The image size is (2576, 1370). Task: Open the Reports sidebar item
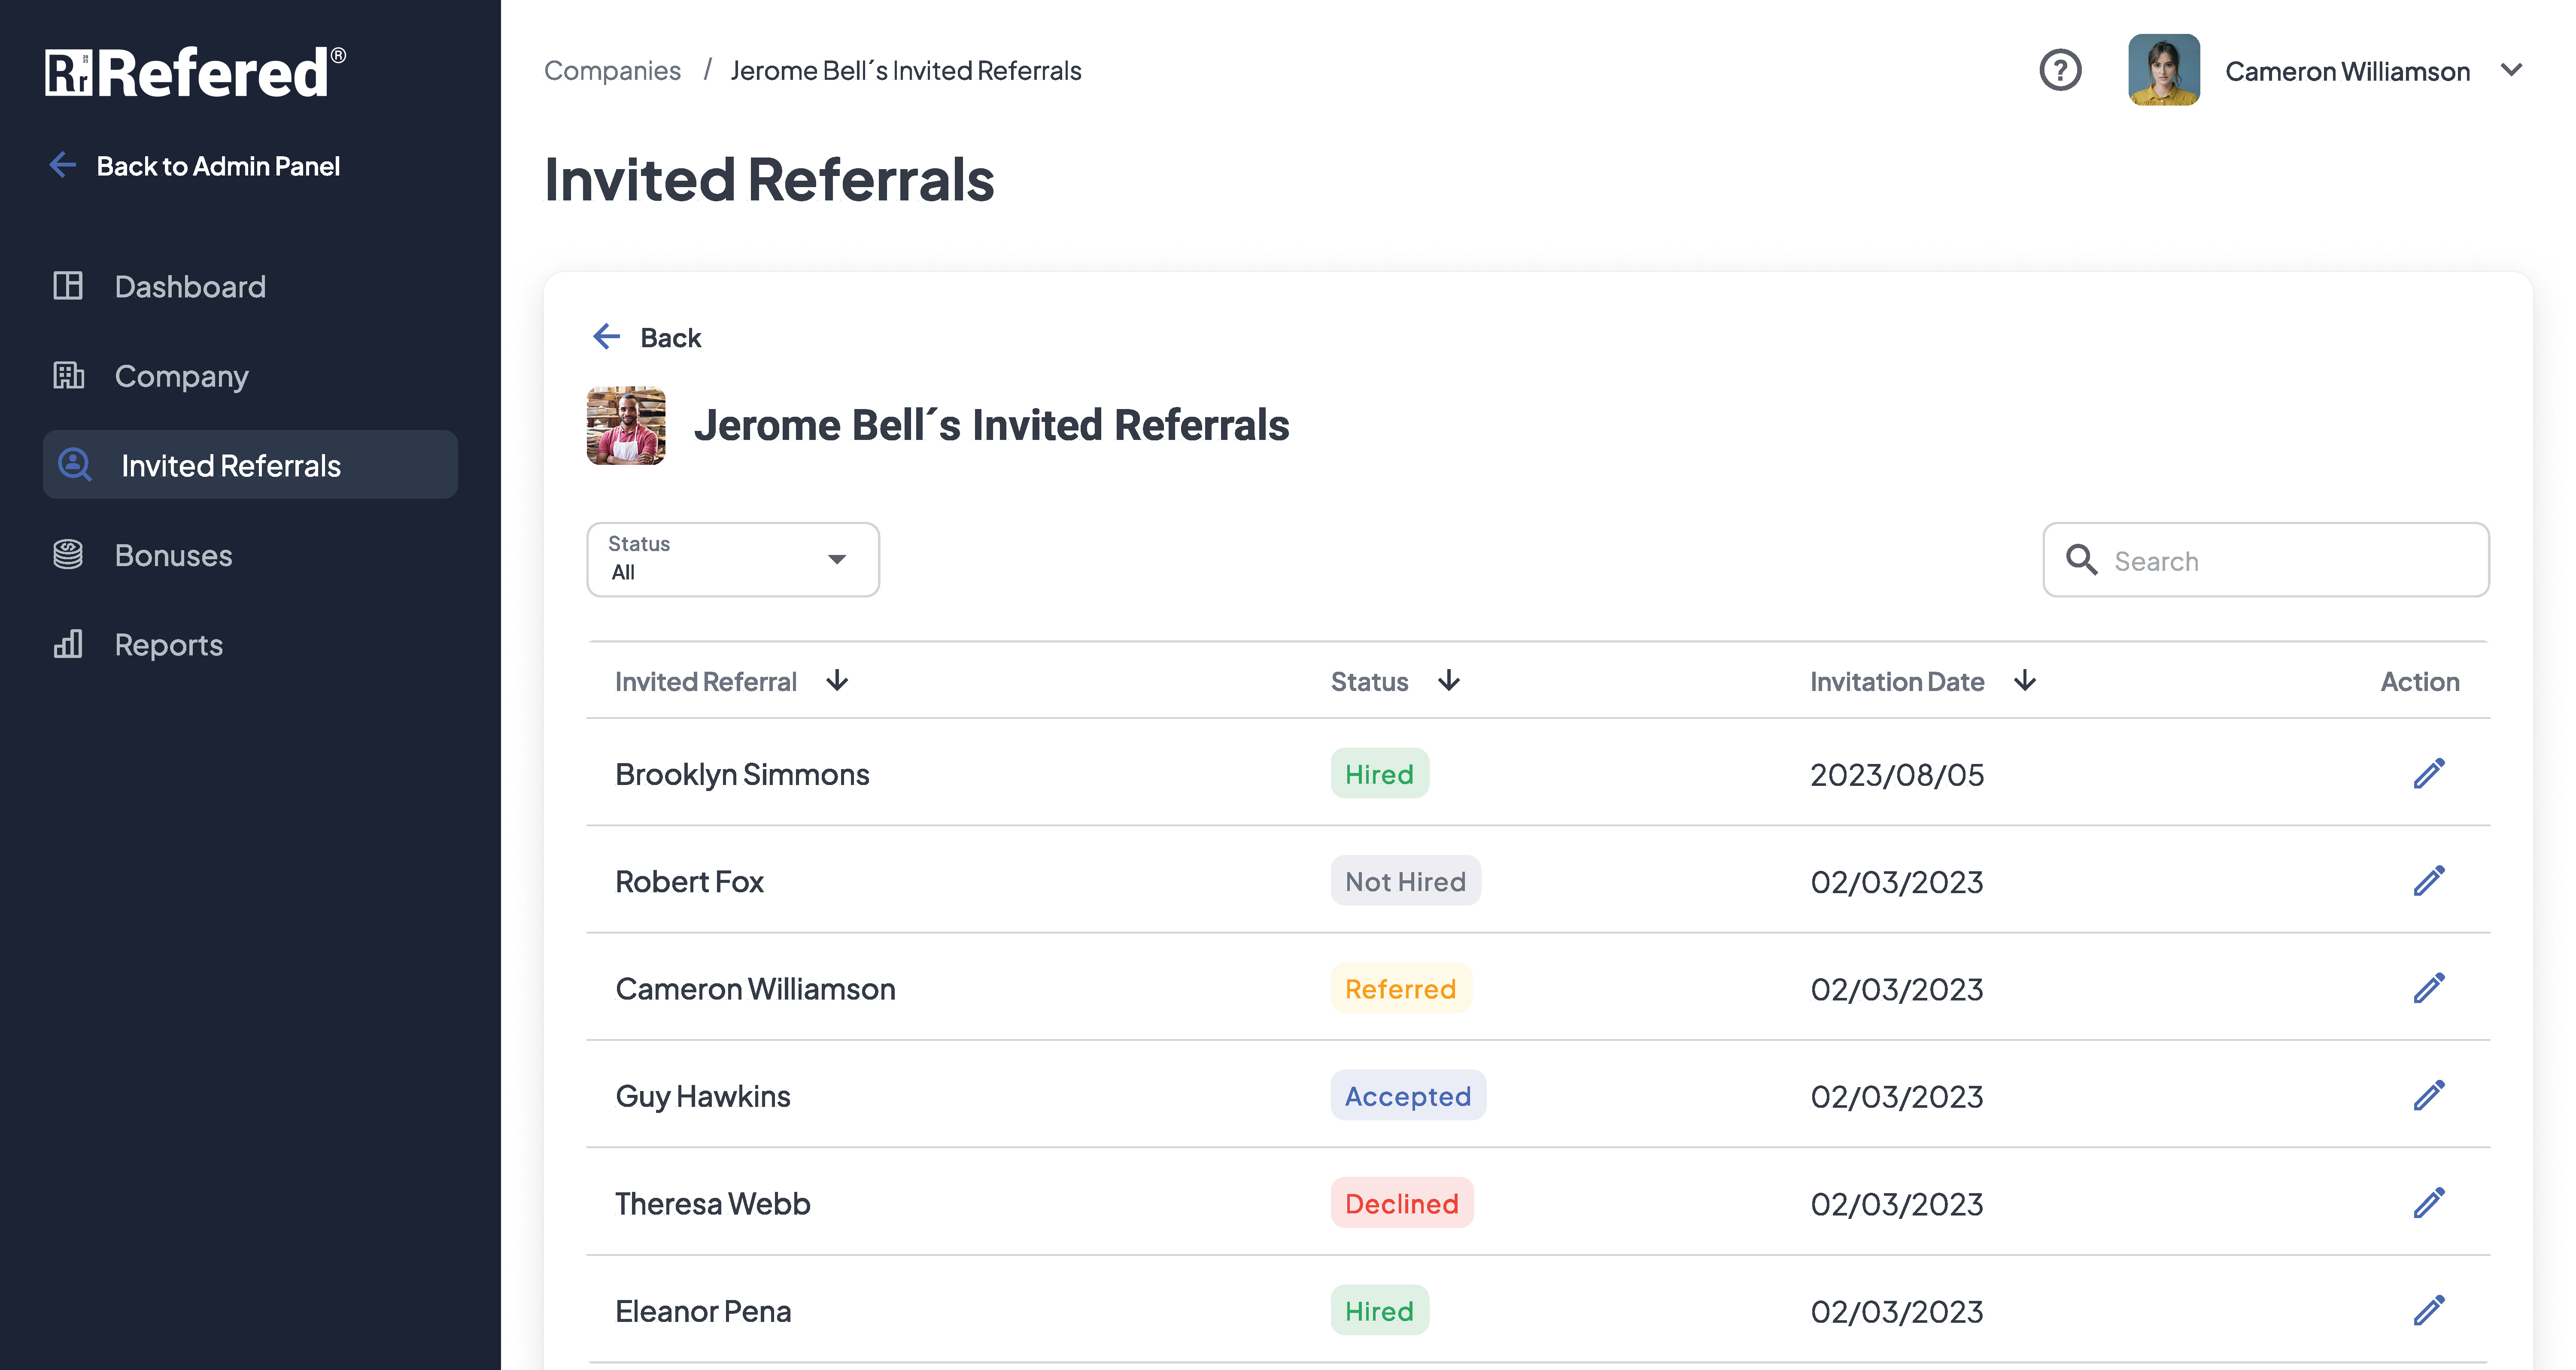point(168,645)
